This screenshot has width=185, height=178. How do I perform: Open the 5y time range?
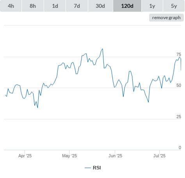[x=174, y=6]
